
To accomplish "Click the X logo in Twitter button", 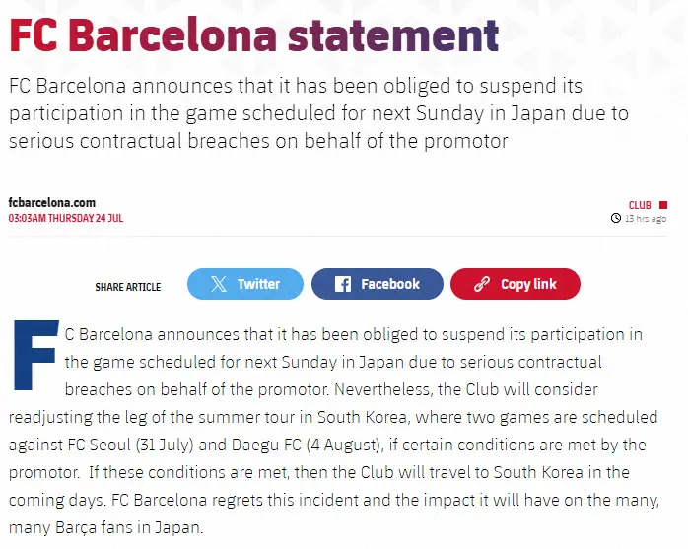I will (221, 284).
